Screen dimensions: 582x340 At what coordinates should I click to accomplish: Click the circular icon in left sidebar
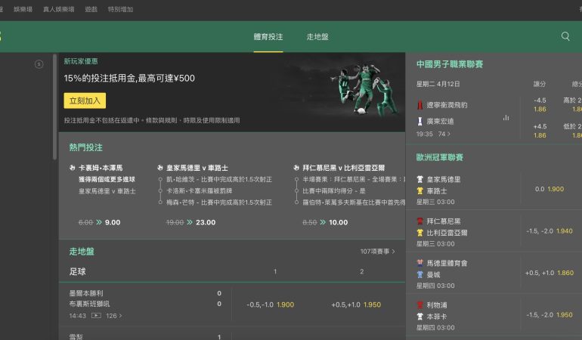[39, 64]
